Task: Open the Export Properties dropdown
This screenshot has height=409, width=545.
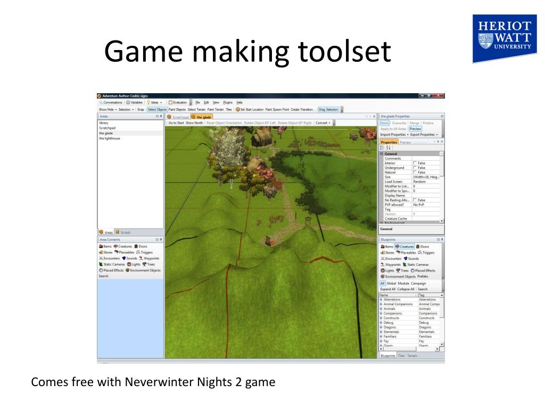Action: pyautogui.click(x=424, y=135)
